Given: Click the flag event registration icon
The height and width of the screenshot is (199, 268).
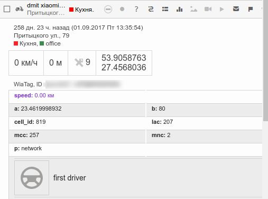Looking at the screenshot, I should pos(251,9).
